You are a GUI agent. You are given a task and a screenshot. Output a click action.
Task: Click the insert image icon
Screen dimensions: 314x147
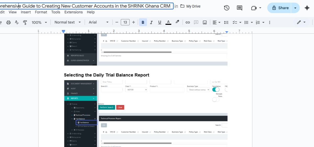pyautogui.click(x=205, y=22)
